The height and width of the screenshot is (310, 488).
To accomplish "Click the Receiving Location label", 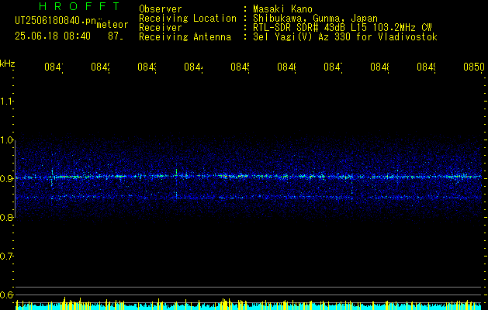I will [x=188, y=19].
